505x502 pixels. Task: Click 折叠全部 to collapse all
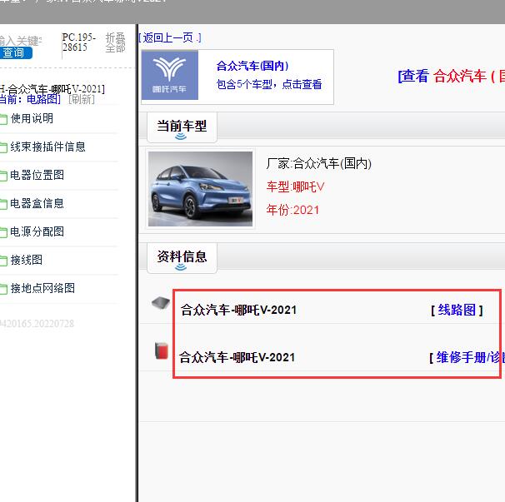(115, 42)
